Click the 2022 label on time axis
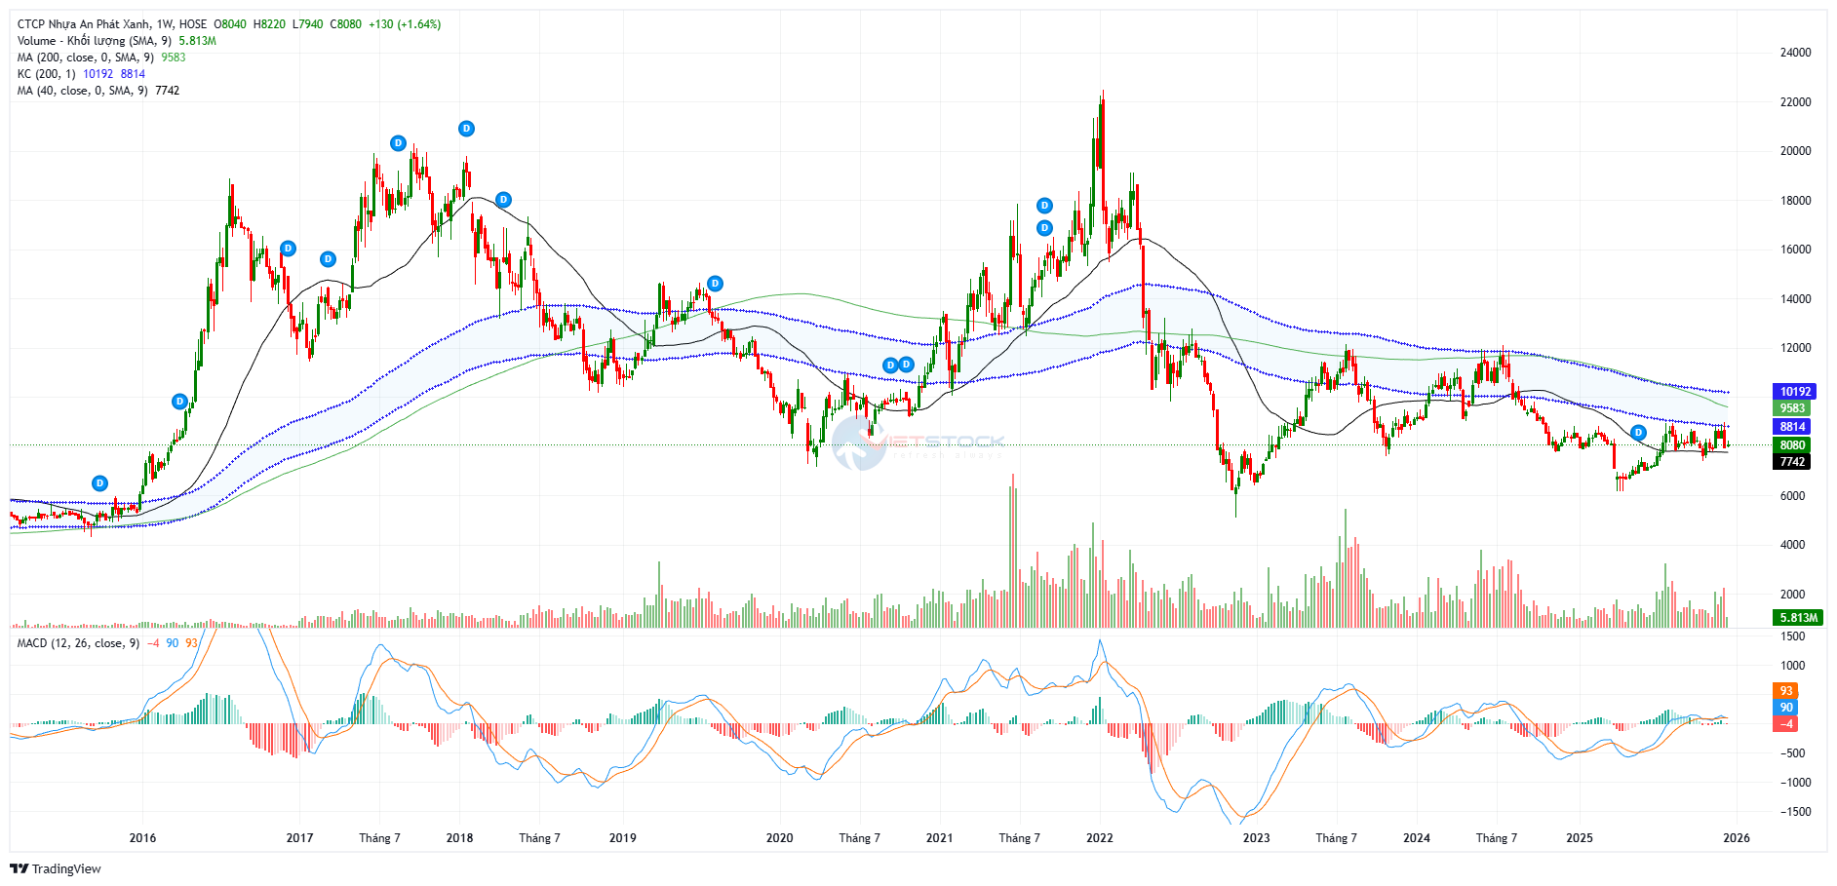This screenshot has width=1837, height=886. (x=1099, y=838)
